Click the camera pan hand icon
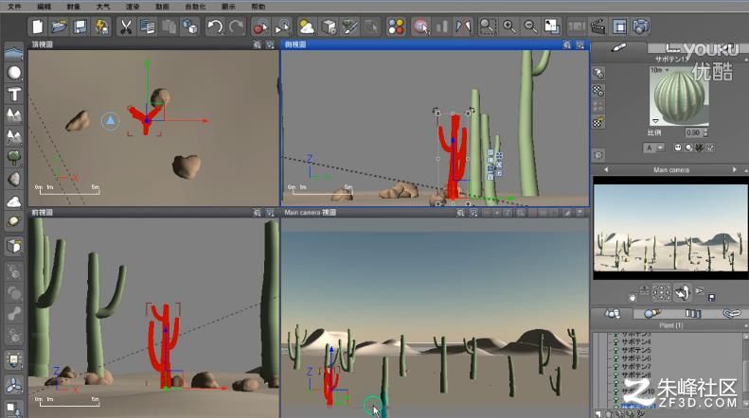 (633, 298)
